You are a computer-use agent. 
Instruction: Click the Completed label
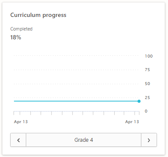click(x=21, y=29)
